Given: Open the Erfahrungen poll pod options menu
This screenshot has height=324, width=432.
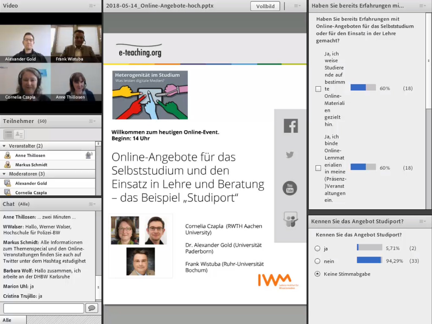Looking at the screenshot, I should (x=423, y=6).
